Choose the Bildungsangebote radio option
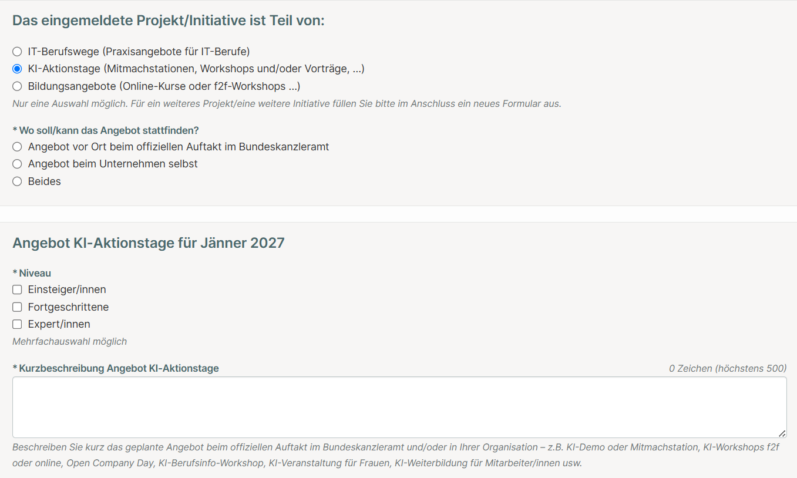 (17, 86)
